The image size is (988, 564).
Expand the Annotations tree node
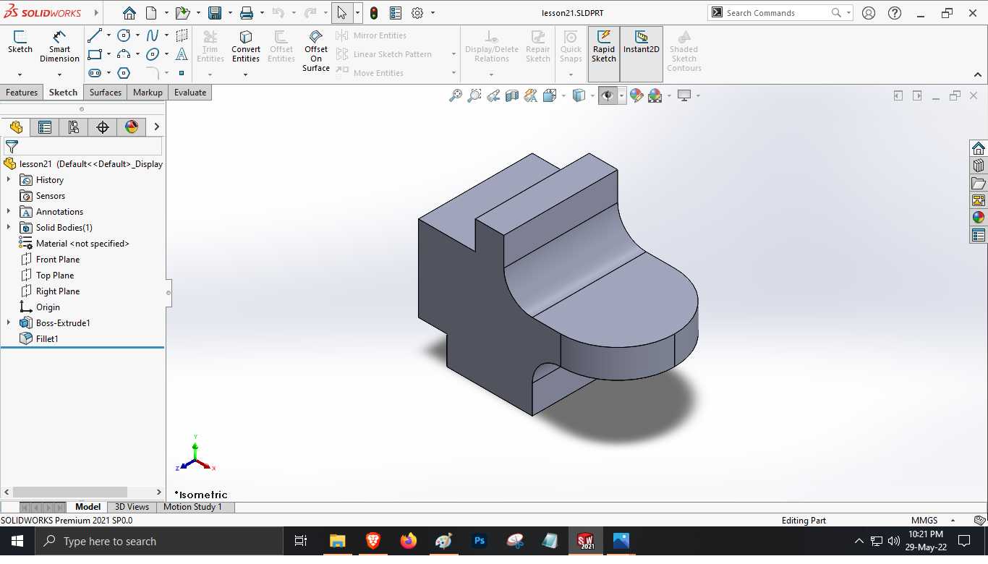point(9,211)
